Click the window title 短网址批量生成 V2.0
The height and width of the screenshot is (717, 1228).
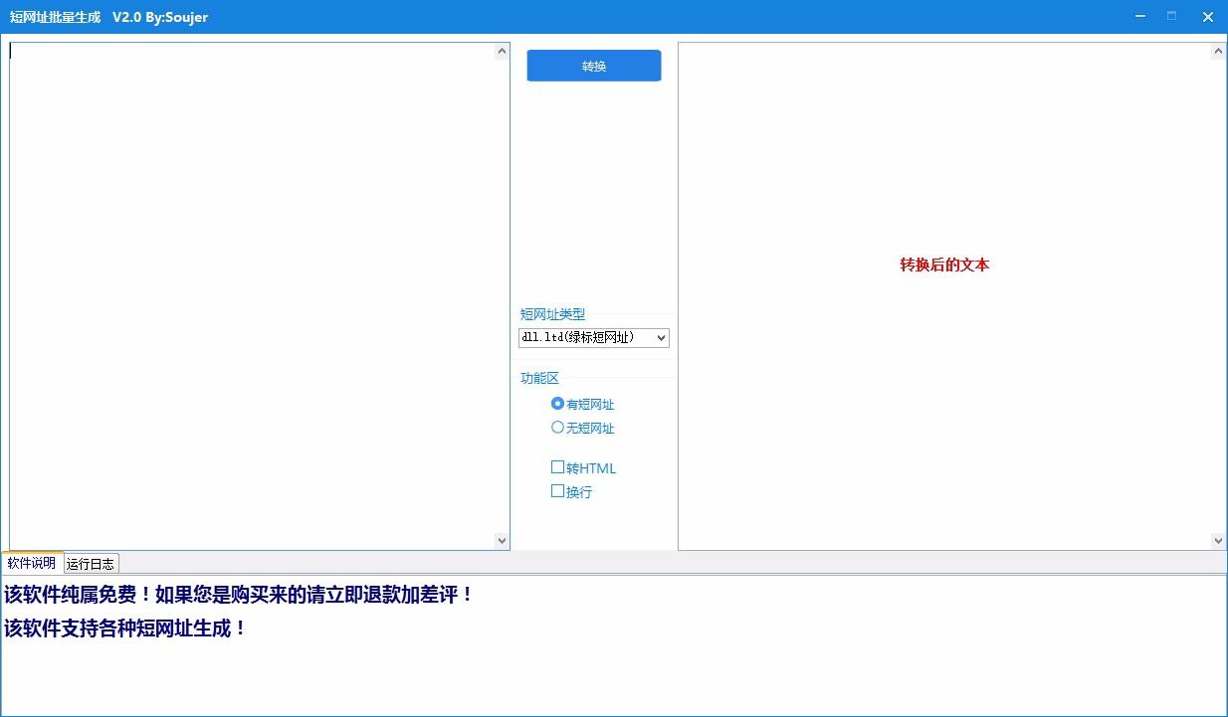(109, 17)
